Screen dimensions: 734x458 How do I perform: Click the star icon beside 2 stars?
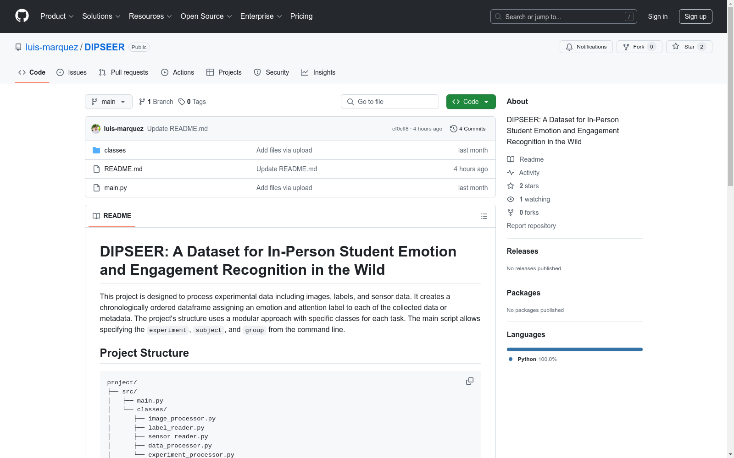(x=511, y=186)
